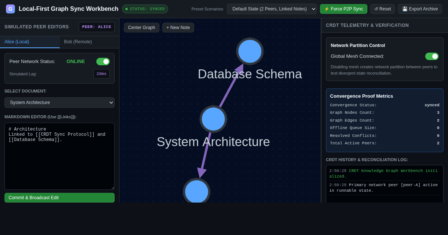Click the Convergence Status synced value
This screenshot has width=448, height=235.
click(x=432, y=105)
